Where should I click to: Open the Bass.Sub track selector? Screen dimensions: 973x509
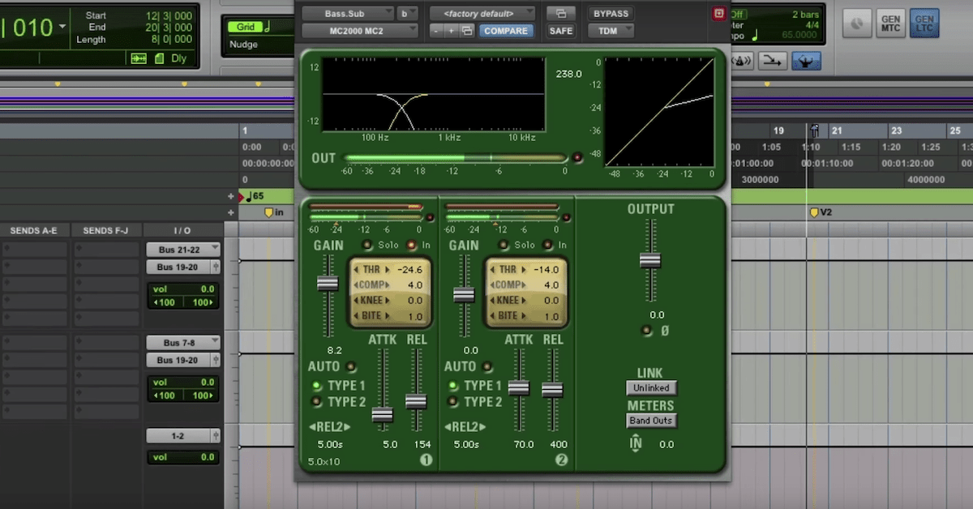point(347,13)
